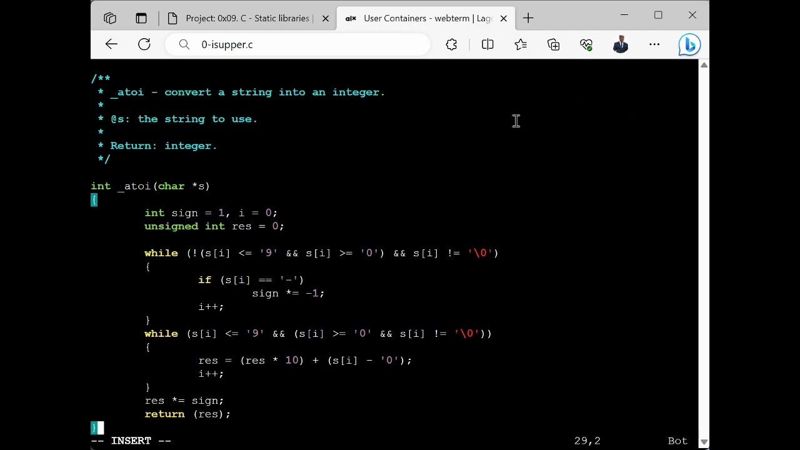The image size is (800, 450).
Task: Maximize the browser window
Action: click(x=658, y=15)
